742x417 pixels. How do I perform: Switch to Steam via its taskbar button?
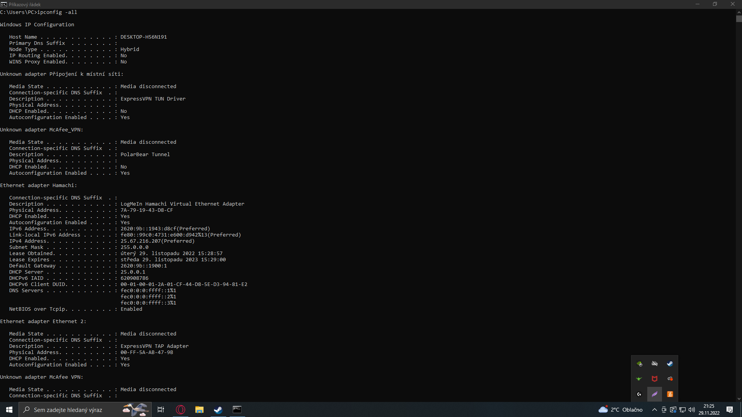pyautogui.click(x=218, y=410)
